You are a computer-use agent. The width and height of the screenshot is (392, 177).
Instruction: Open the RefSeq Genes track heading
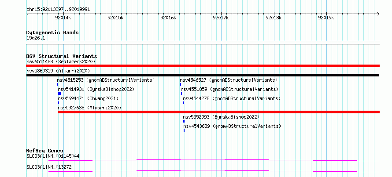pyautogui.click(x=45, y=151)
